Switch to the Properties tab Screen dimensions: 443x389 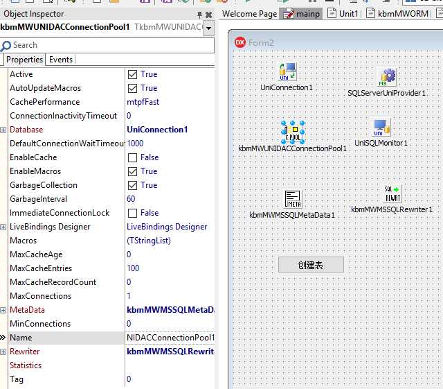[x=24, y=60]
